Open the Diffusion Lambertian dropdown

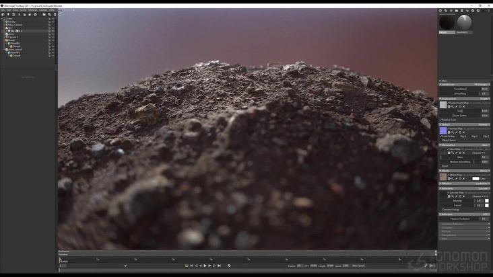[483, 184]
